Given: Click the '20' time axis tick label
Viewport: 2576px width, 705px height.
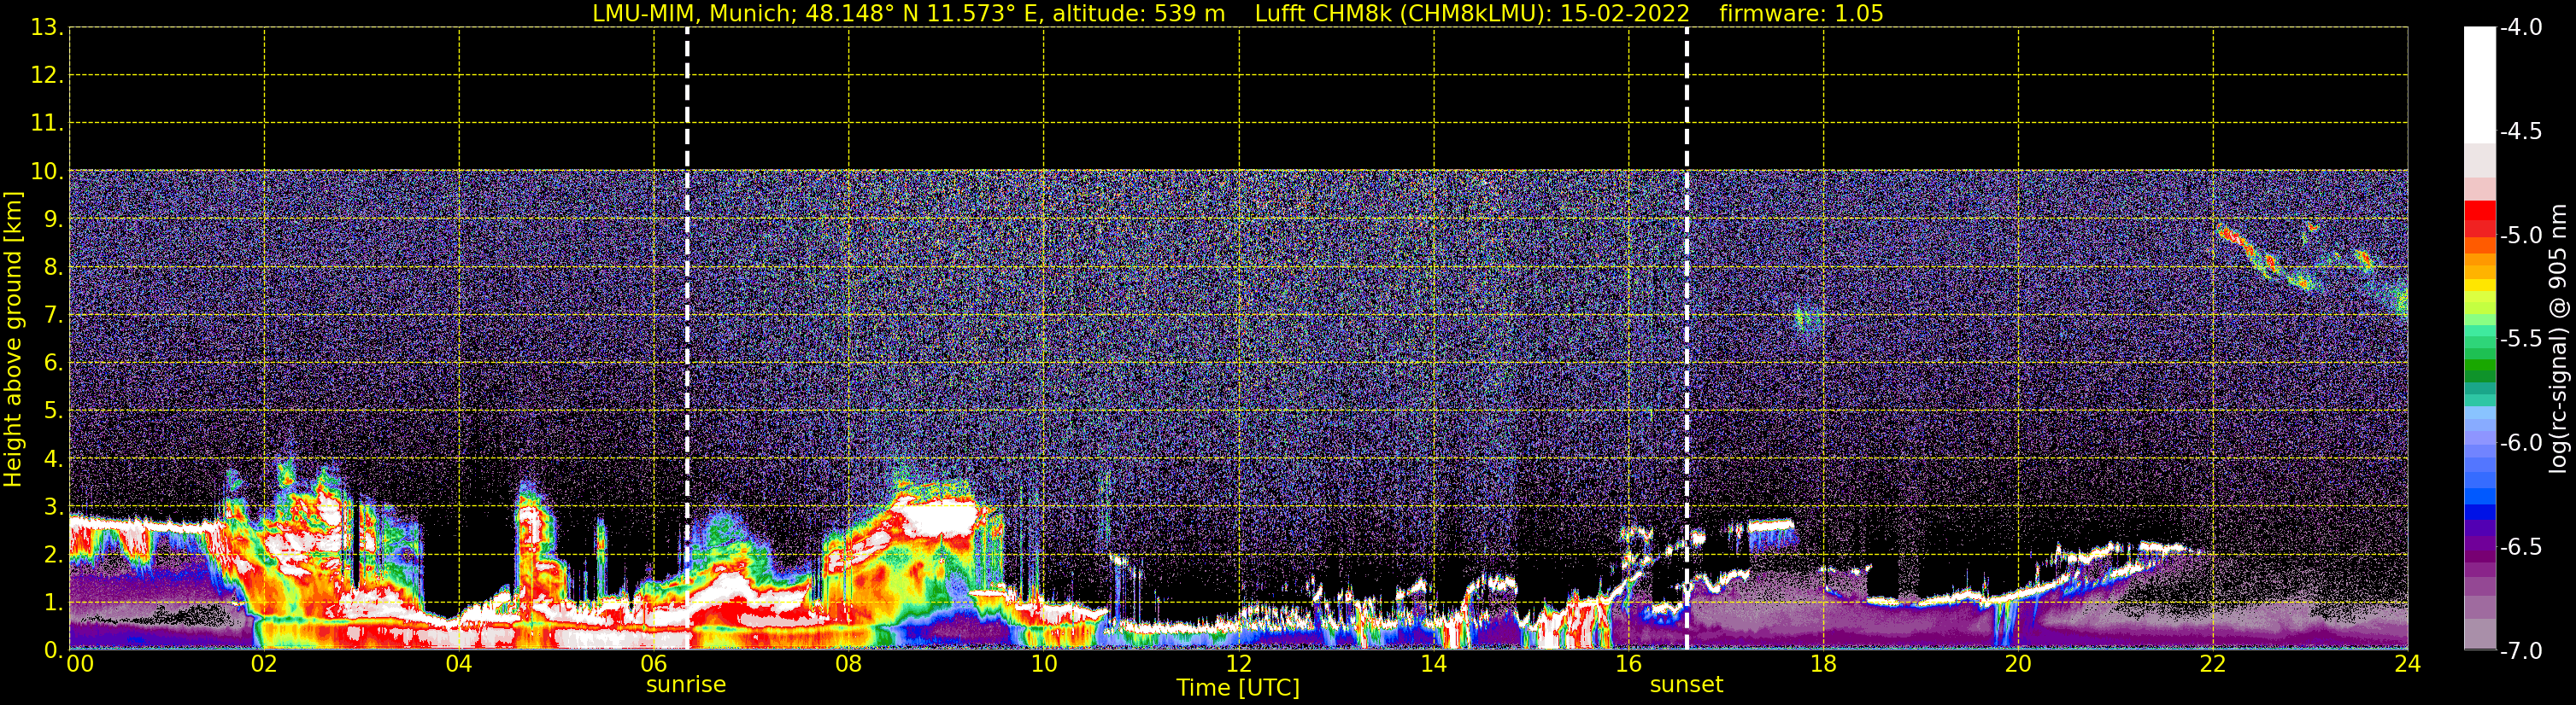Looking at the screenshot, I should pyautogui.click(x=2018, y=664).
